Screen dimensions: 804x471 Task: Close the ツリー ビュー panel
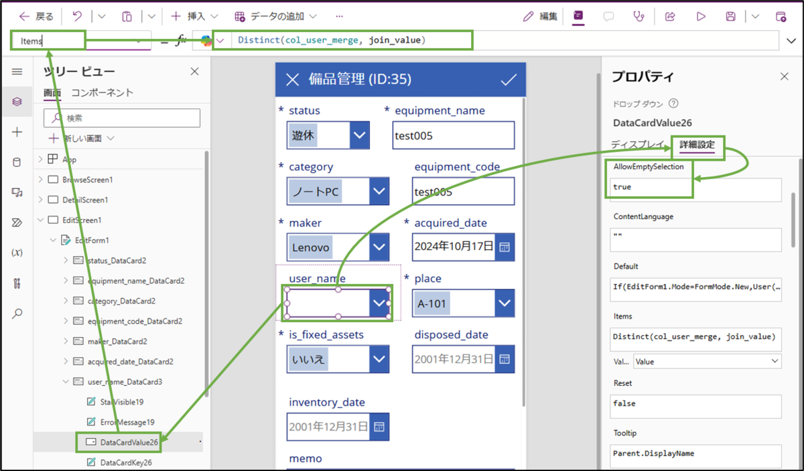coord(194,72)
